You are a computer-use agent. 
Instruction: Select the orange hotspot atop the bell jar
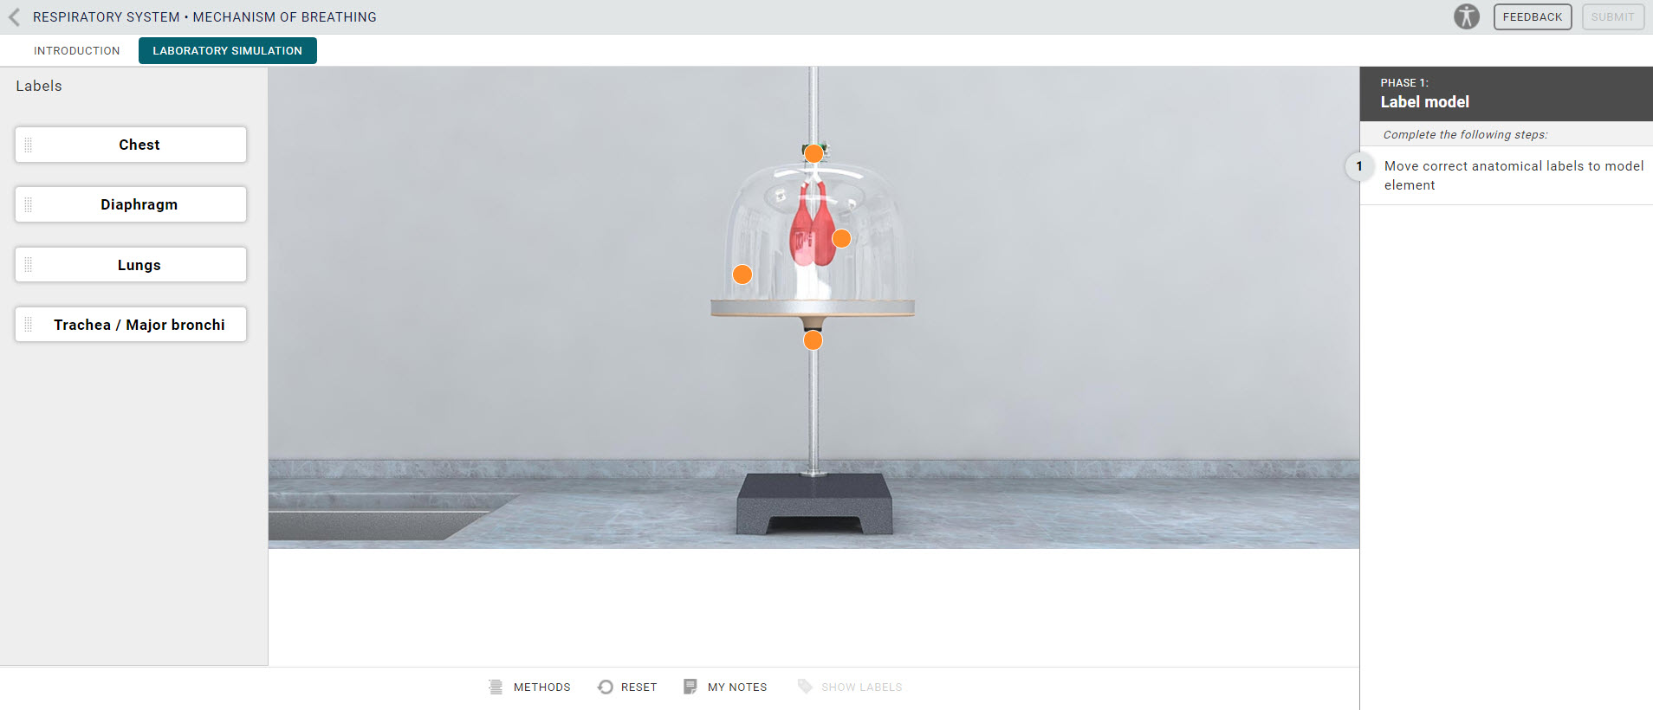tap(814, 153)
